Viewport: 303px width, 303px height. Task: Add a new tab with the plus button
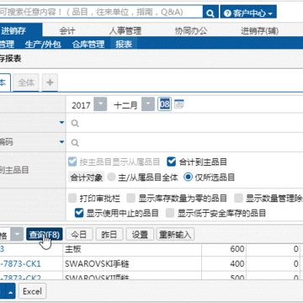(50, 82)
